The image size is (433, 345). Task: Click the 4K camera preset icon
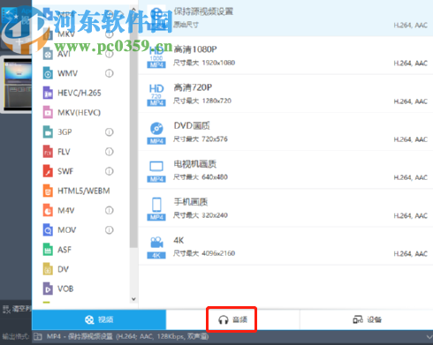pyautogui.click(x=156, y=247)
